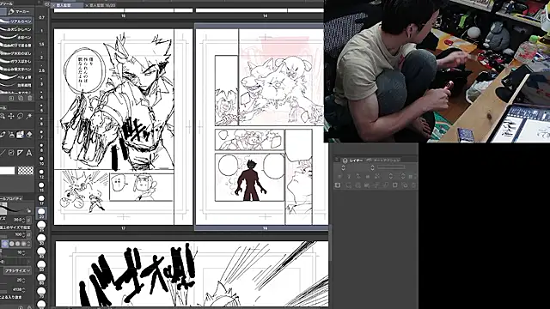Select the Move layer tool

(x=11, y=116)
